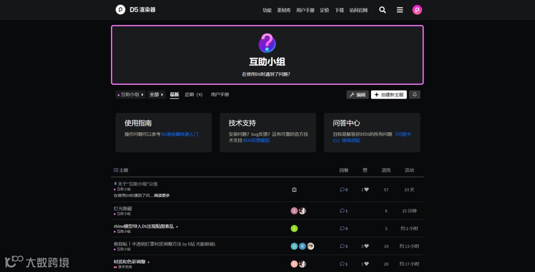
Task: Click the 创建新主题 button
Action: click(x=389, y=95)
